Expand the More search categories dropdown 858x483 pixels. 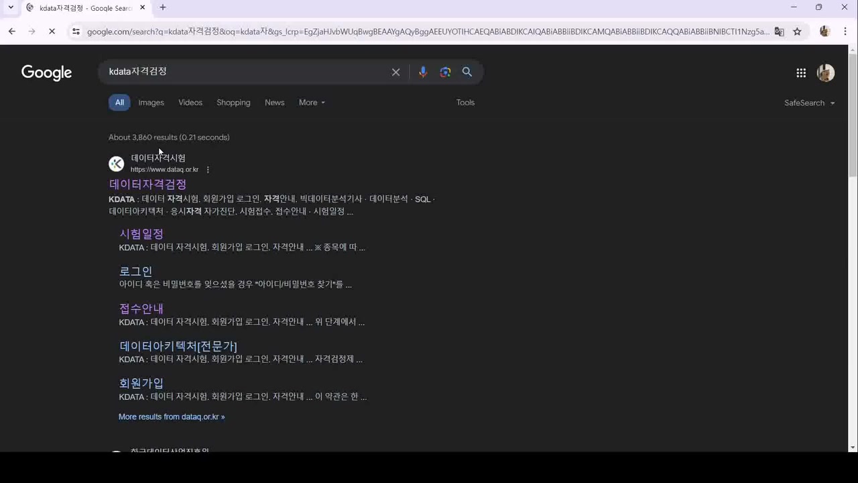click(311, 102)
